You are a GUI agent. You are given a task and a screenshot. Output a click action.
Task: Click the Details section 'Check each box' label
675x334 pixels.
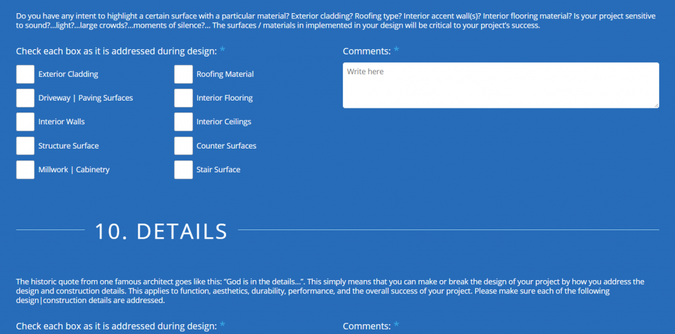click(116, 325)
